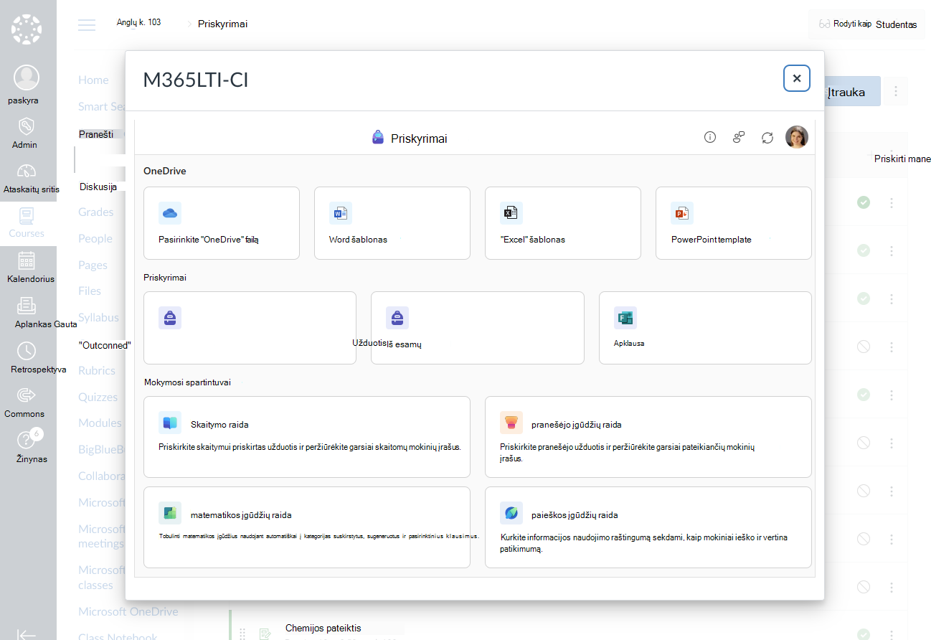Open matematikos įgūdžių raida card
This screenshot has height=640, width=931.
coord(307,527)
